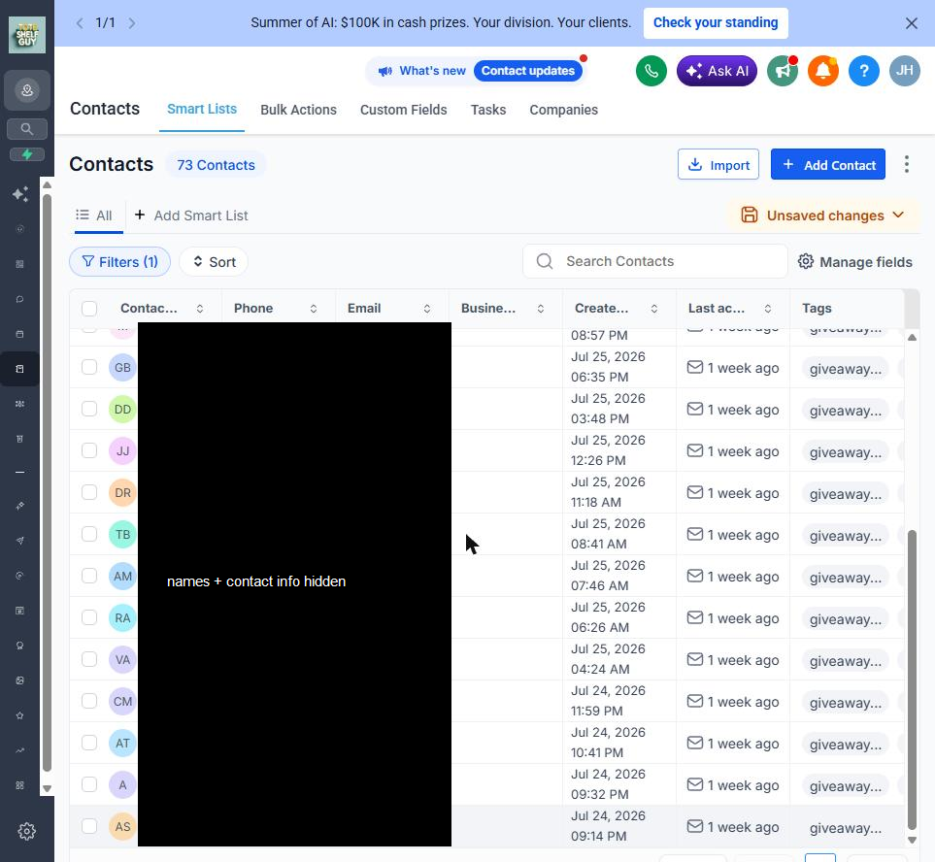The width and height of the screenshot is (935, 862).
Task: Open the phone dialer icon
Action: [651, 71]
